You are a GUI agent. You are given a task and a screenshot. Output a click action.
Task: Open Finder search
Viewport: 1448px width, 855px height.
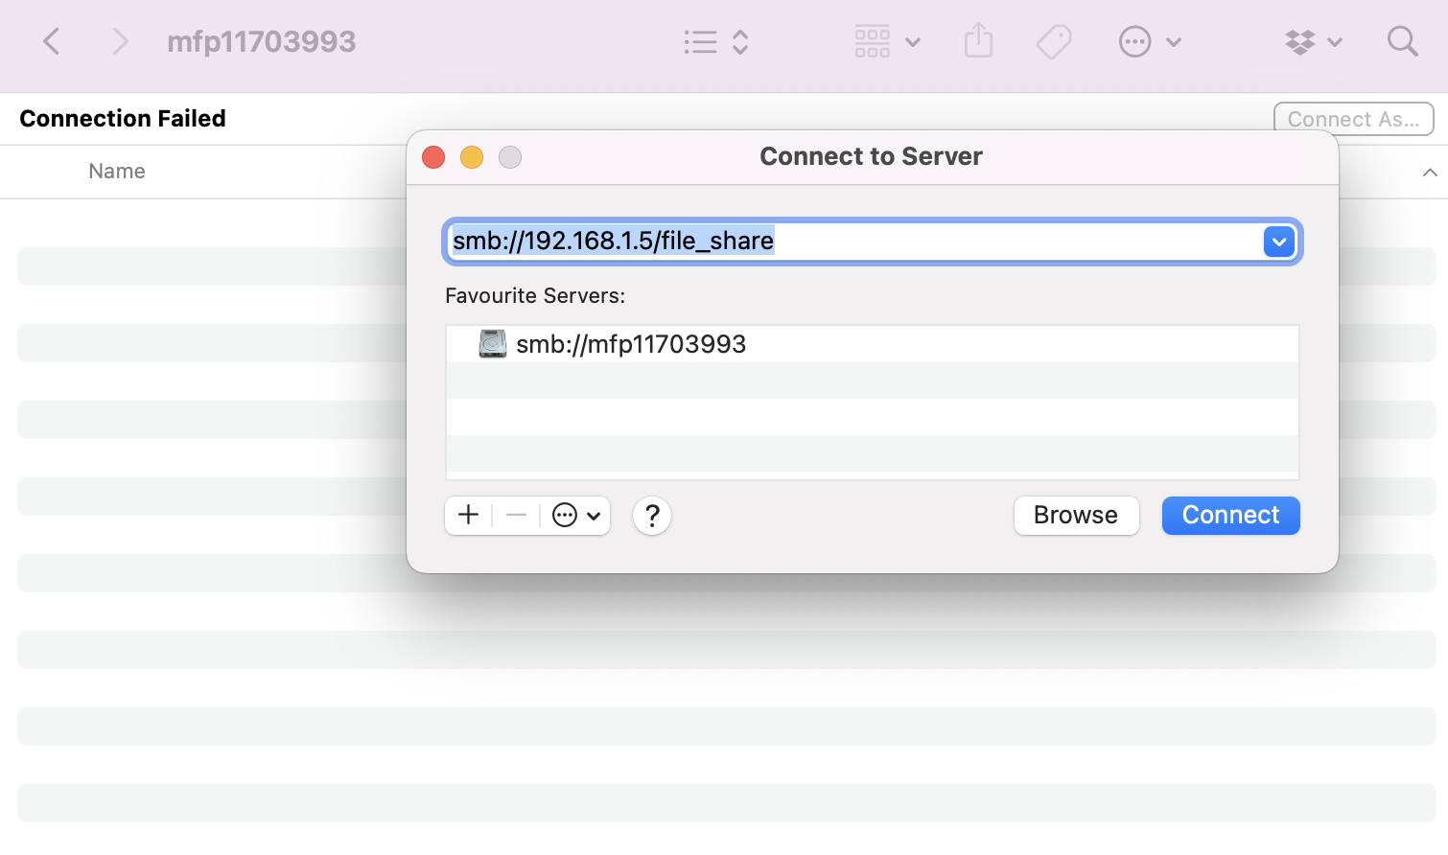click(x=1402, y=41)
